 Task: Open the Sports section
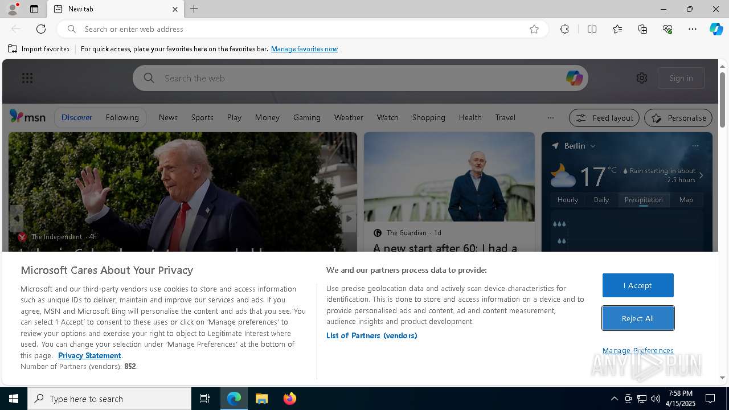[202, 117]
